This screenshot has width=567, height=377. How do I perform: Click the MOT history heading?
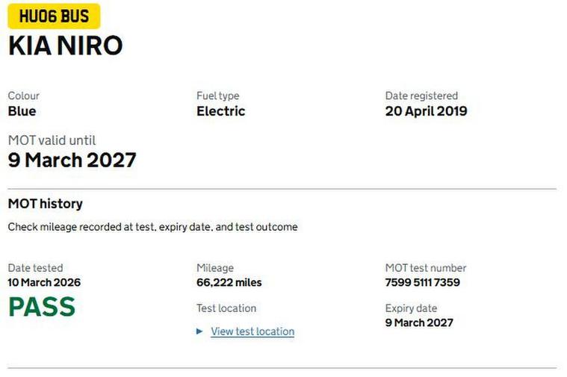pyautogui.click(x=45, y=204)
